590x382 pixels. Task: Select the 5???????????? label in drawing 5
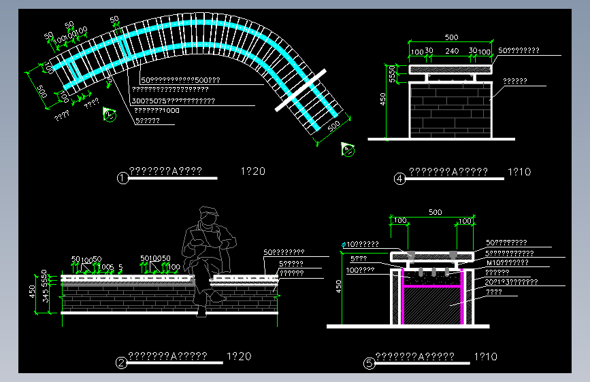point(510,253)
